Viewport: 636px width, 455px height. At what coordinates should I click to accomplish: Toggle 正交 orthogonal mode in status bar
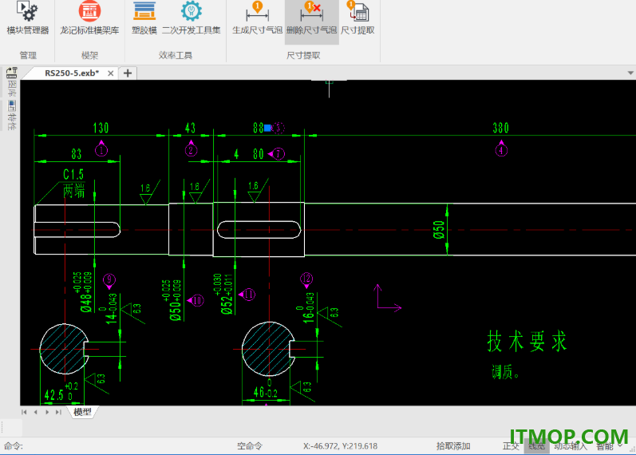click(511, 446)
